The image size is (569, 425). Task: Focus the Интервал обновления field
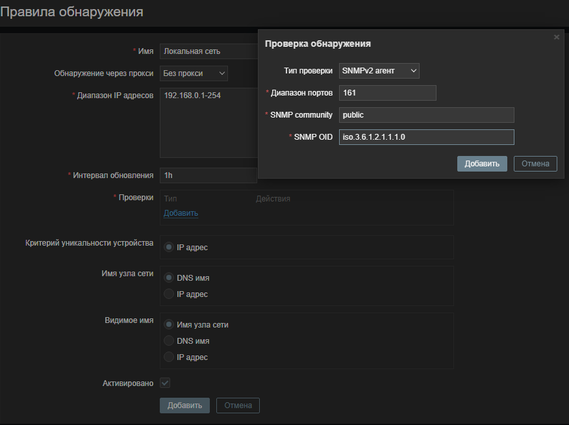click(x=208, y=175)
